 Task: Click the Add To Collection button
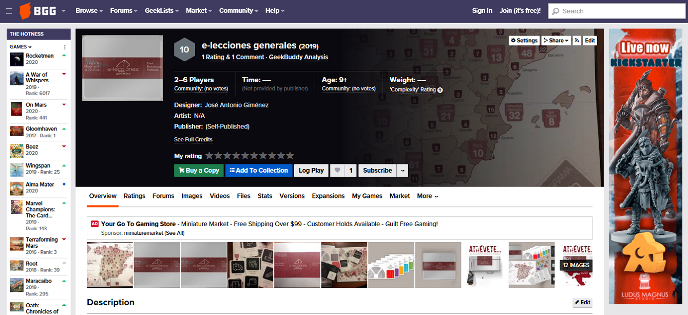point(258,171)
